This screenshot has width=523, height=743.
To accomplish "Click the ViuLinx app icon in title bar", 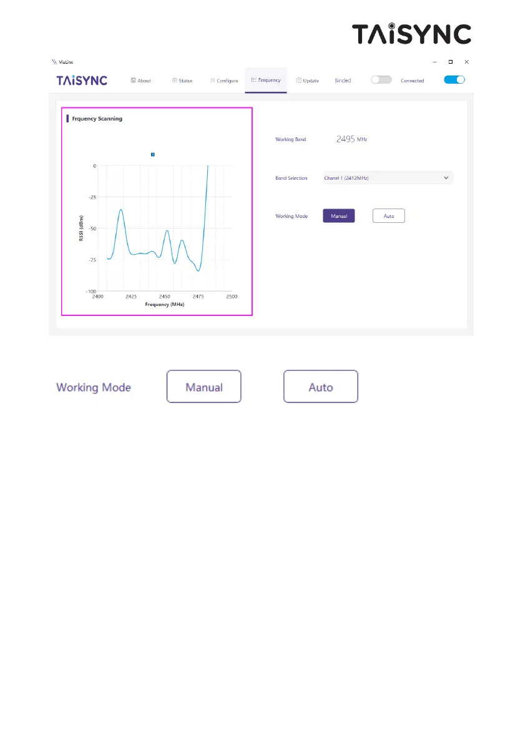I will 54,62.
